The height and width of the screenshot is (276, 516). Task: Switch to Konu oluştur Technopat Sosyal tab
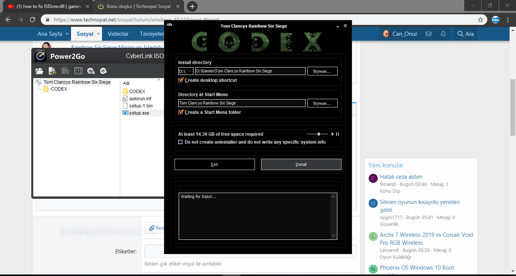139,6
